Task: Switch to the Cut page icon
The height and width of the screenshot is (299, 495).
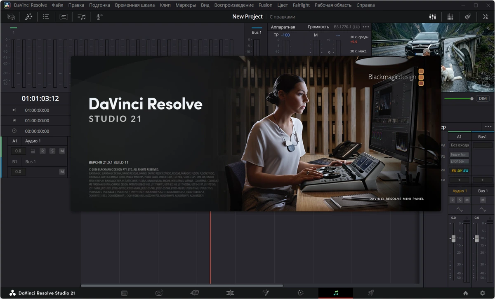Action: [x=194, y=293]
